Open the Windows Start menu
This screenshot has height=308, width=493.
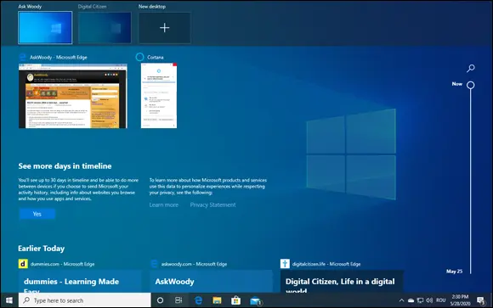[9, 300]
